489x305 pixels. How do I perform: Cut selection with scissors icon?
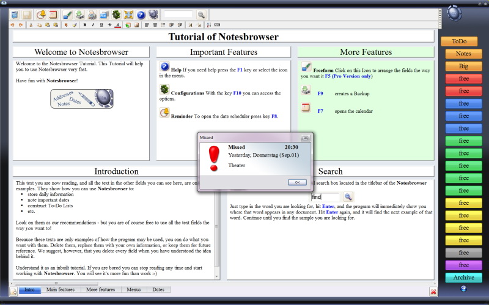click(x=31, y=25)
